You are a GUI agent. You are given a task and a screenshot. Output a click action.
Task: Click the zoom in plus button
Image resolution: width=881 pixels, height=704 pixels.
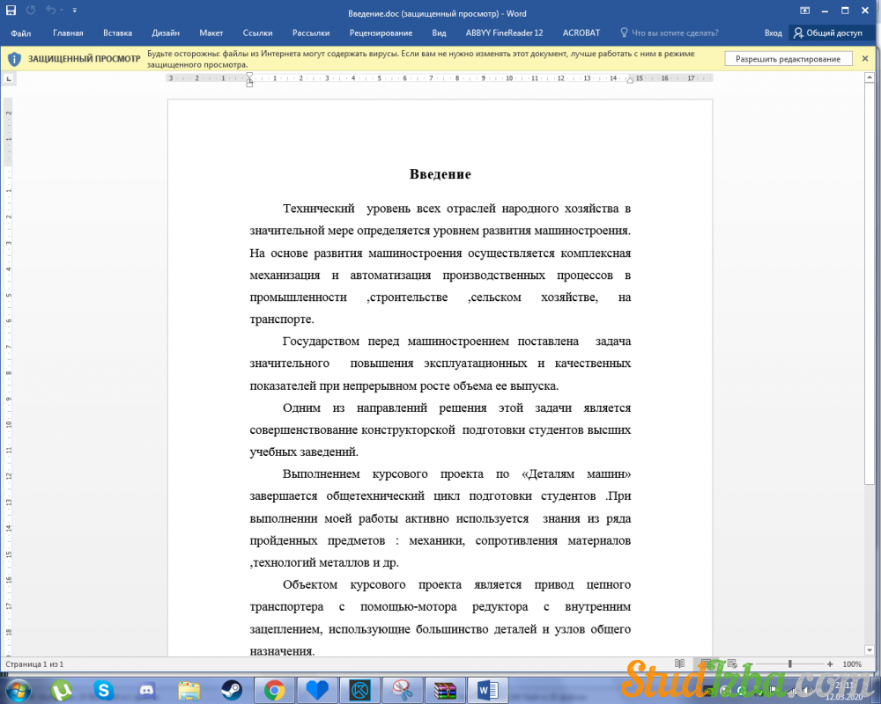pyautogui.click(x=830, y=664)
